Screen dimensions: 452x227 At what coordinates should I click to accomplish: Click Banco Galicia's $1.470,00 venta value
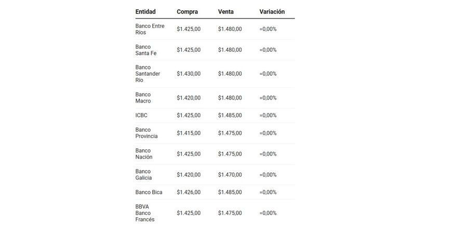click(230, 175)
